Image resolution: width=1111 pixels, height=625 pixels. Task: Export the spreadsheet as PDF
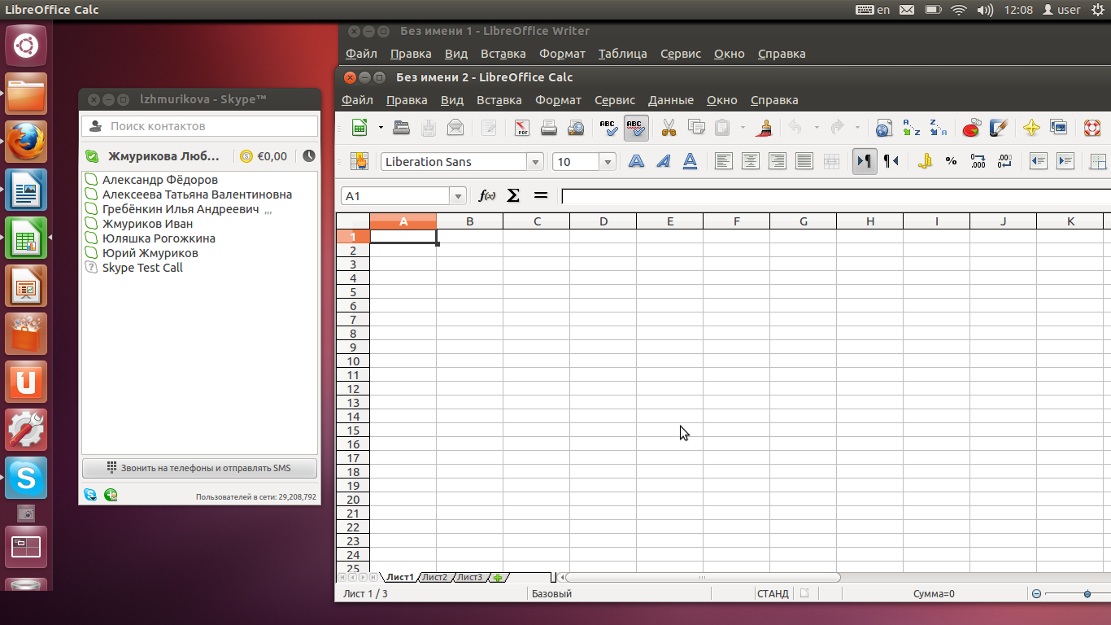click(521, 128)
